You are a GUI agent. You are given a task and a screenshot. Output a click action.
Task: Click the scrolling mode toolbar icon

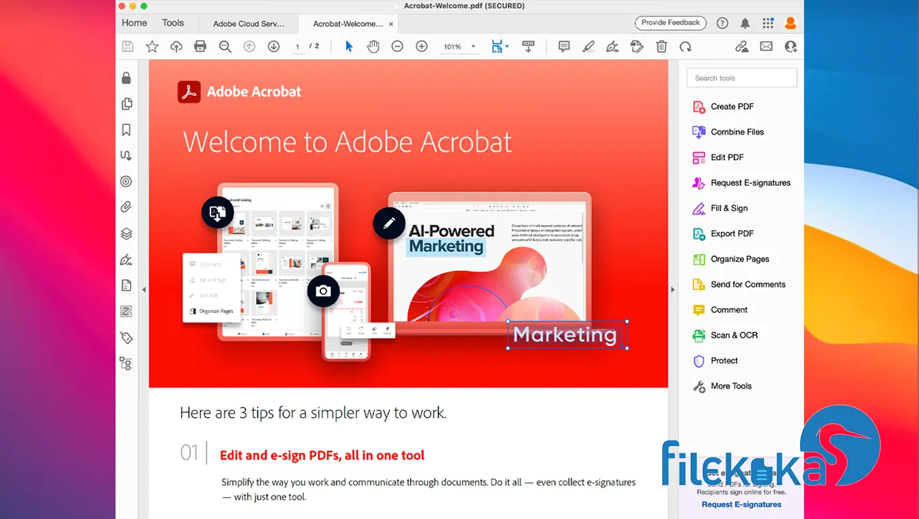tap(528, 47)
